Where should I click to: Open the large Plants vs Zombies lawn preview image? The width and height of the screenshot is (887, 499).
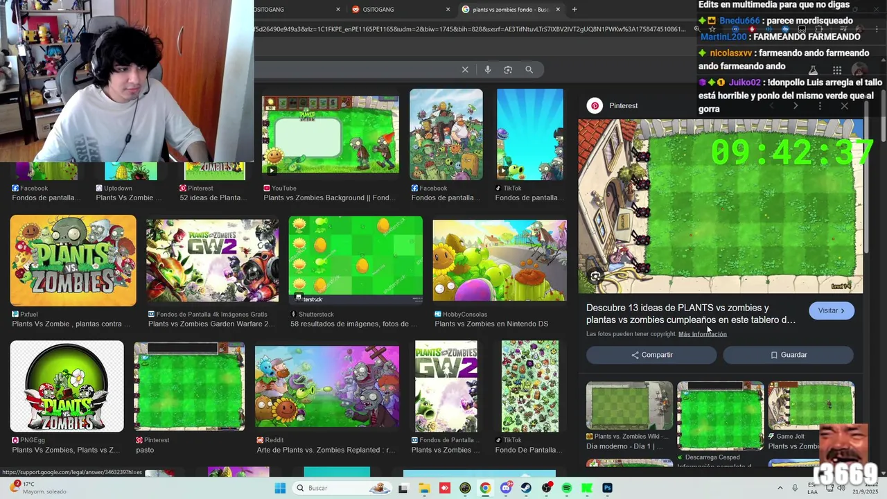(721, 206)
